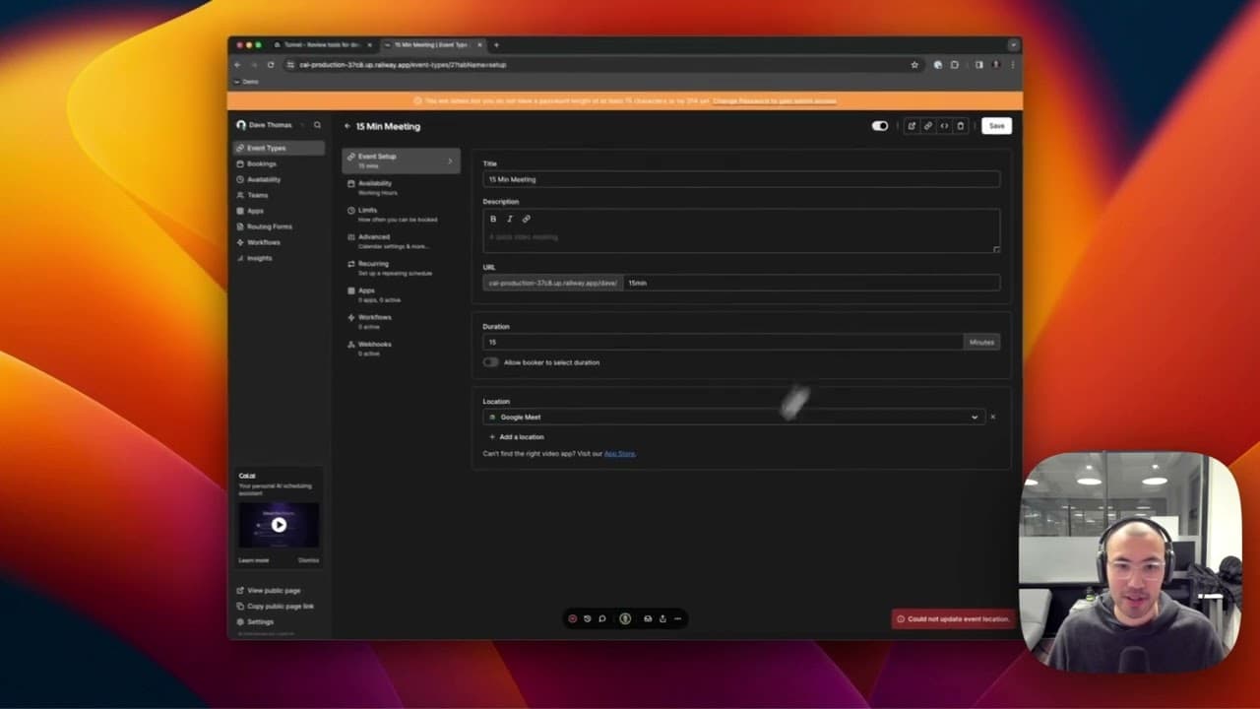Screen dimensions: 1260x709
Task: Open the event Workflows tab
Action: (401, 321)
